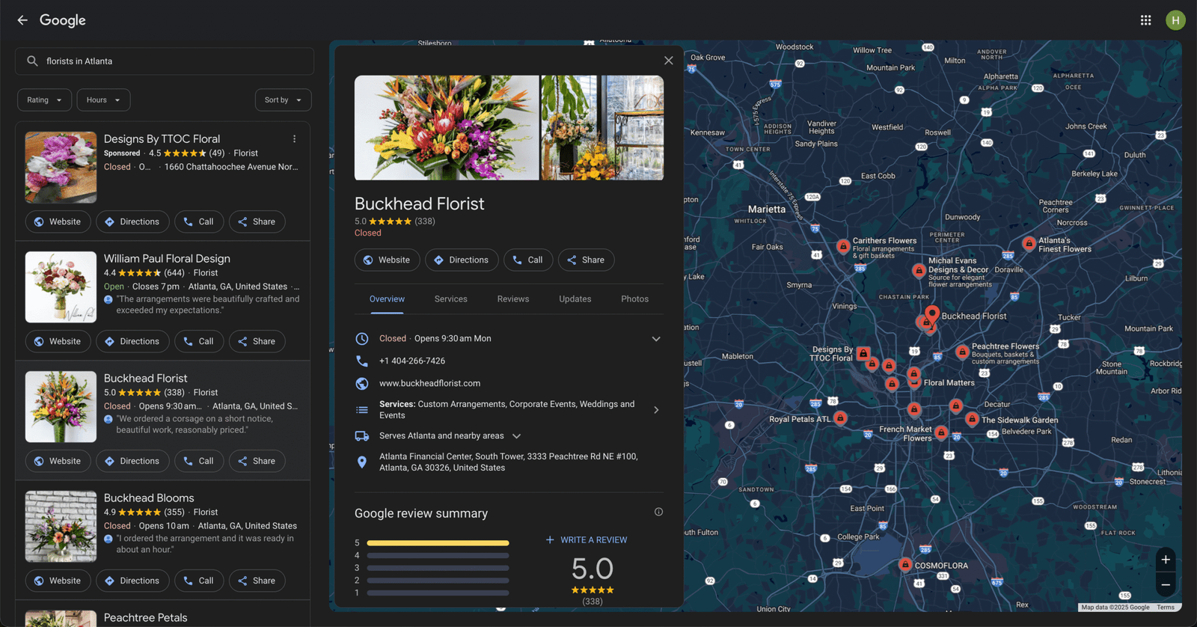Zoom out on the map
This screenshot has height=627, width=1197.
pos(1166,585)
